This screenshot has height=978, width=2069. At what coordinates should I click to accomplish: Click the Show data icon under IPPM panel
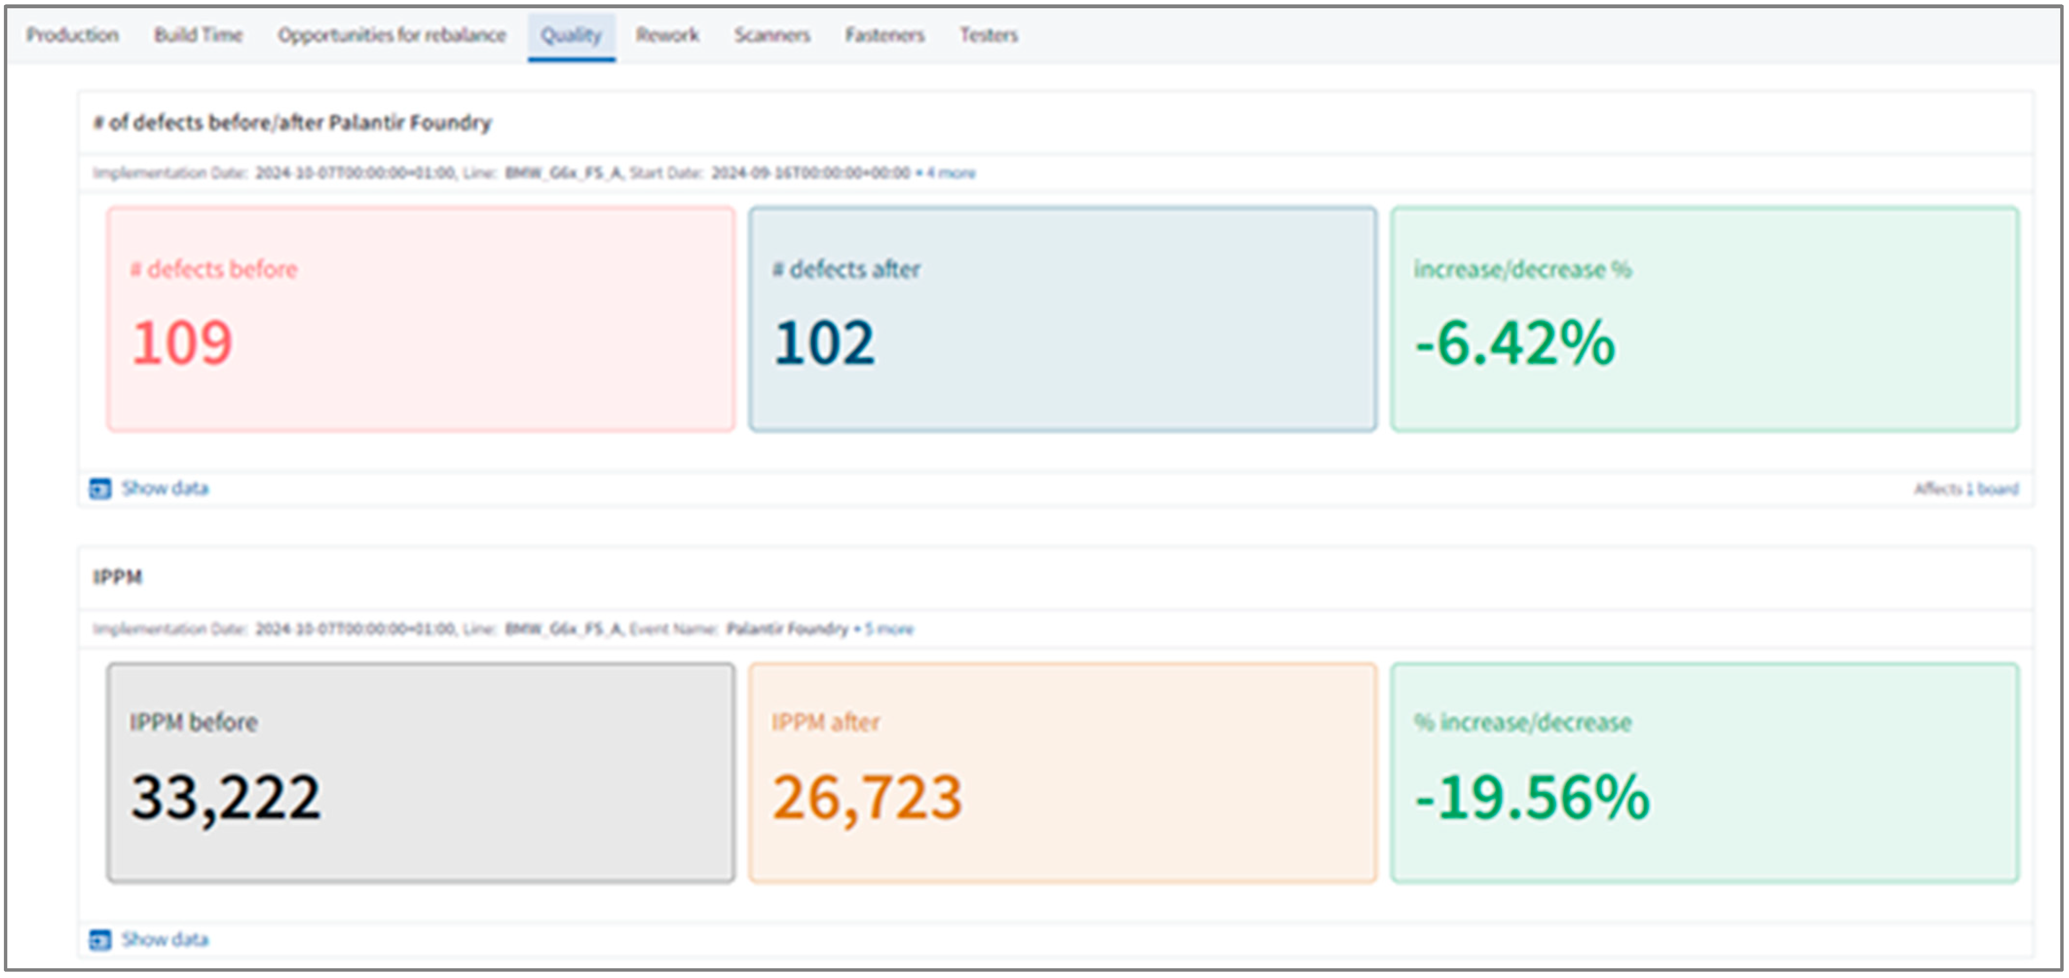point(100,940)
